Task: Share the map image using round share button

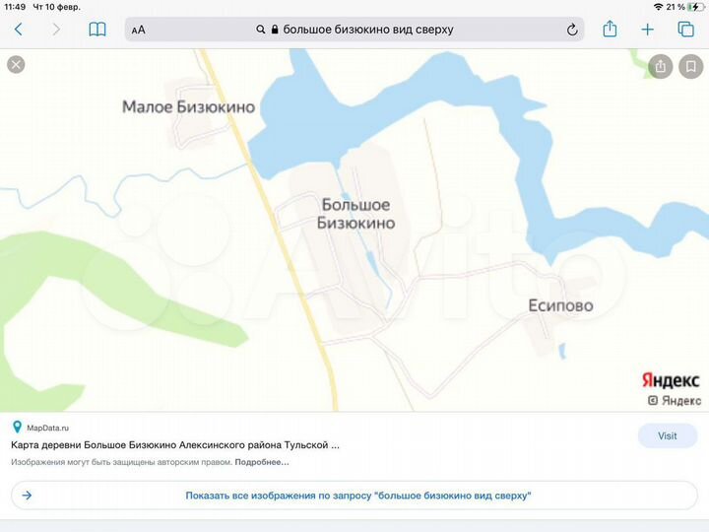Action: (661, 67)
